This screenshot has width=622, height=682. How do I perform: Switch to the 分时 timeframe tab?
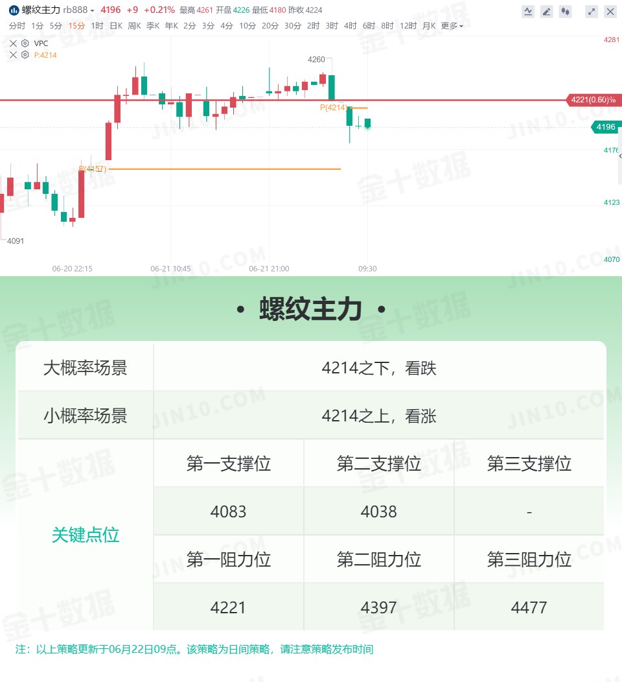(x=17, y=26)
